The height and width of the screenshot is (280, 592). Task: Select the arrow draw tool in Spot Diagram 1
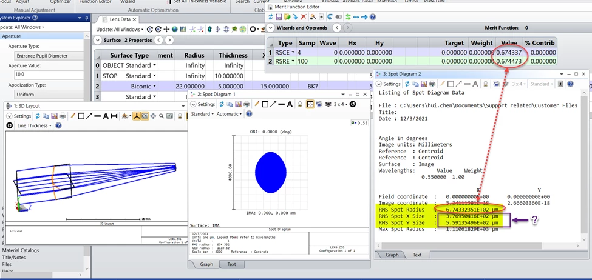click(273, 104)
